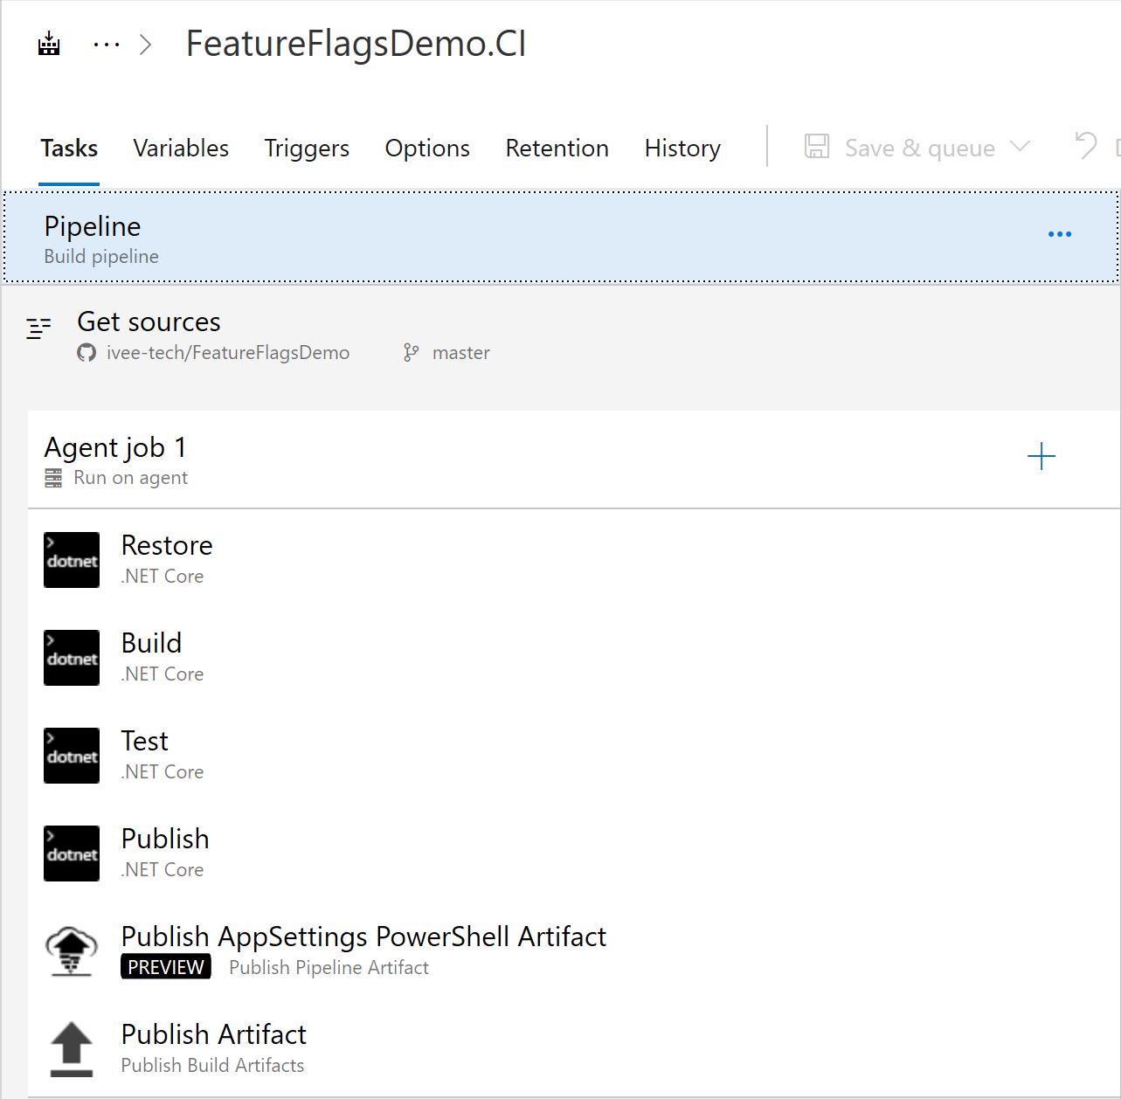
Task: Click the Get sources list icon
Action: [x=38, y=328]
